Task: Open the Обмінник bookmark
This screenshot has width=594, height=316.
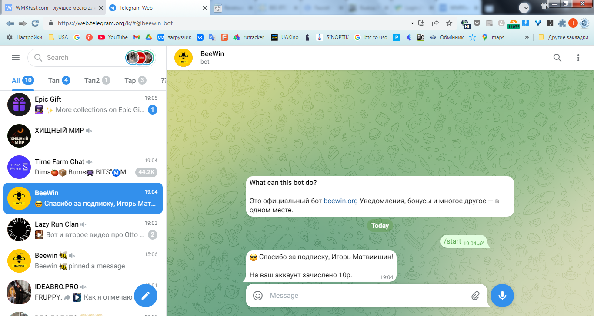Action: [x=447, y=37]
